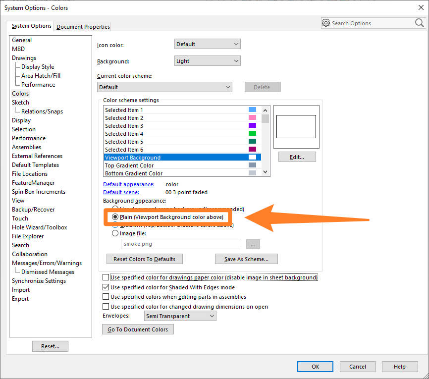Select Sketch in the options tree
This screenshot has width=429, height=379.
pos(20,102)
